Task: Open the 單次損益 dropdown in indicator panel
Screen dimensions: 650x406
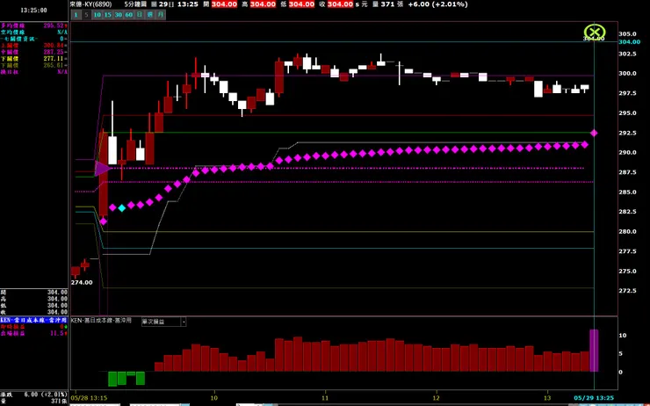Action: click(x=163, y=322)
